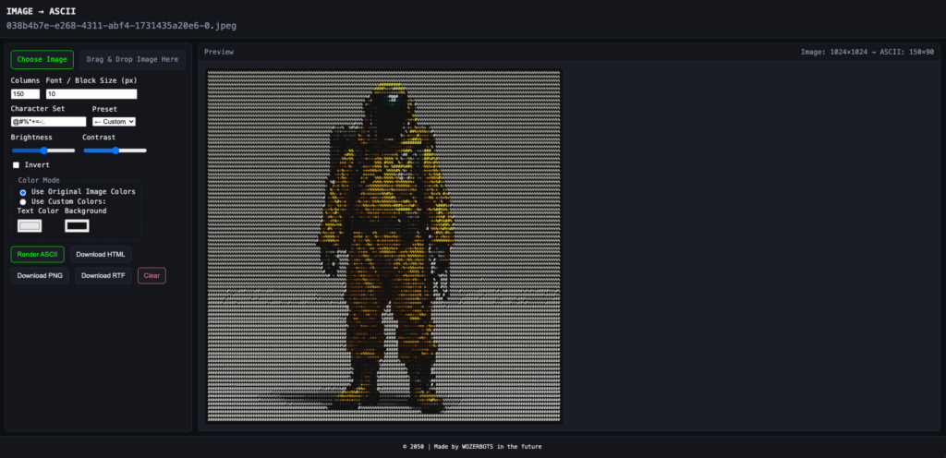Click the Invert label text

37,165
